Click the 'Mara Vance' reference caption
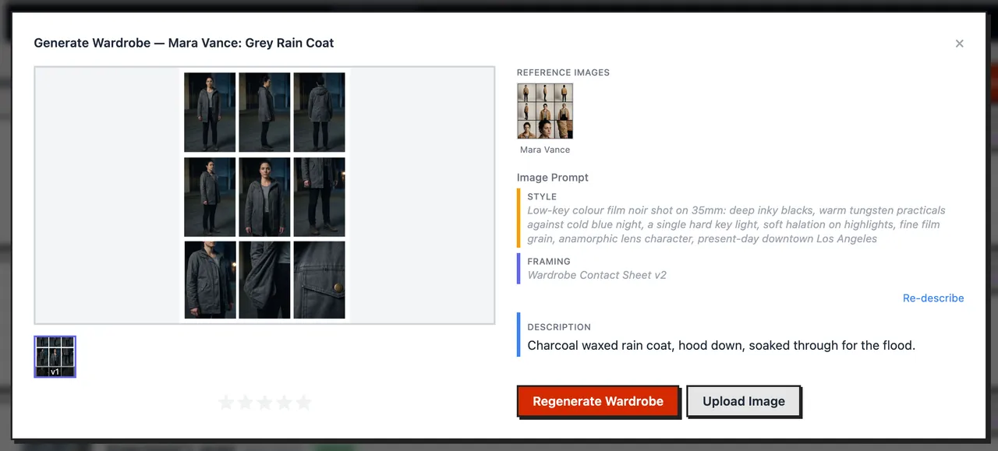The image size is (998, 451). click(545, 150)
